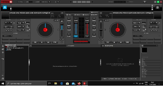163x91 pixels.
Task: Click the Windows Start button
Action: (x=3, y=83)
